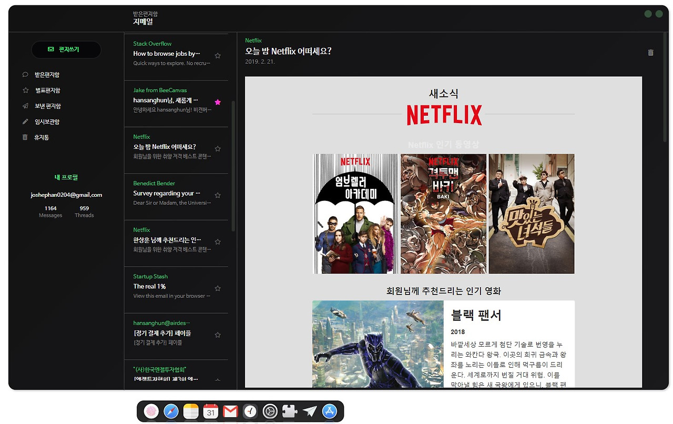Click the 1164 Messages count
This screenshot has height=424, width=673.
coord(50,211)
